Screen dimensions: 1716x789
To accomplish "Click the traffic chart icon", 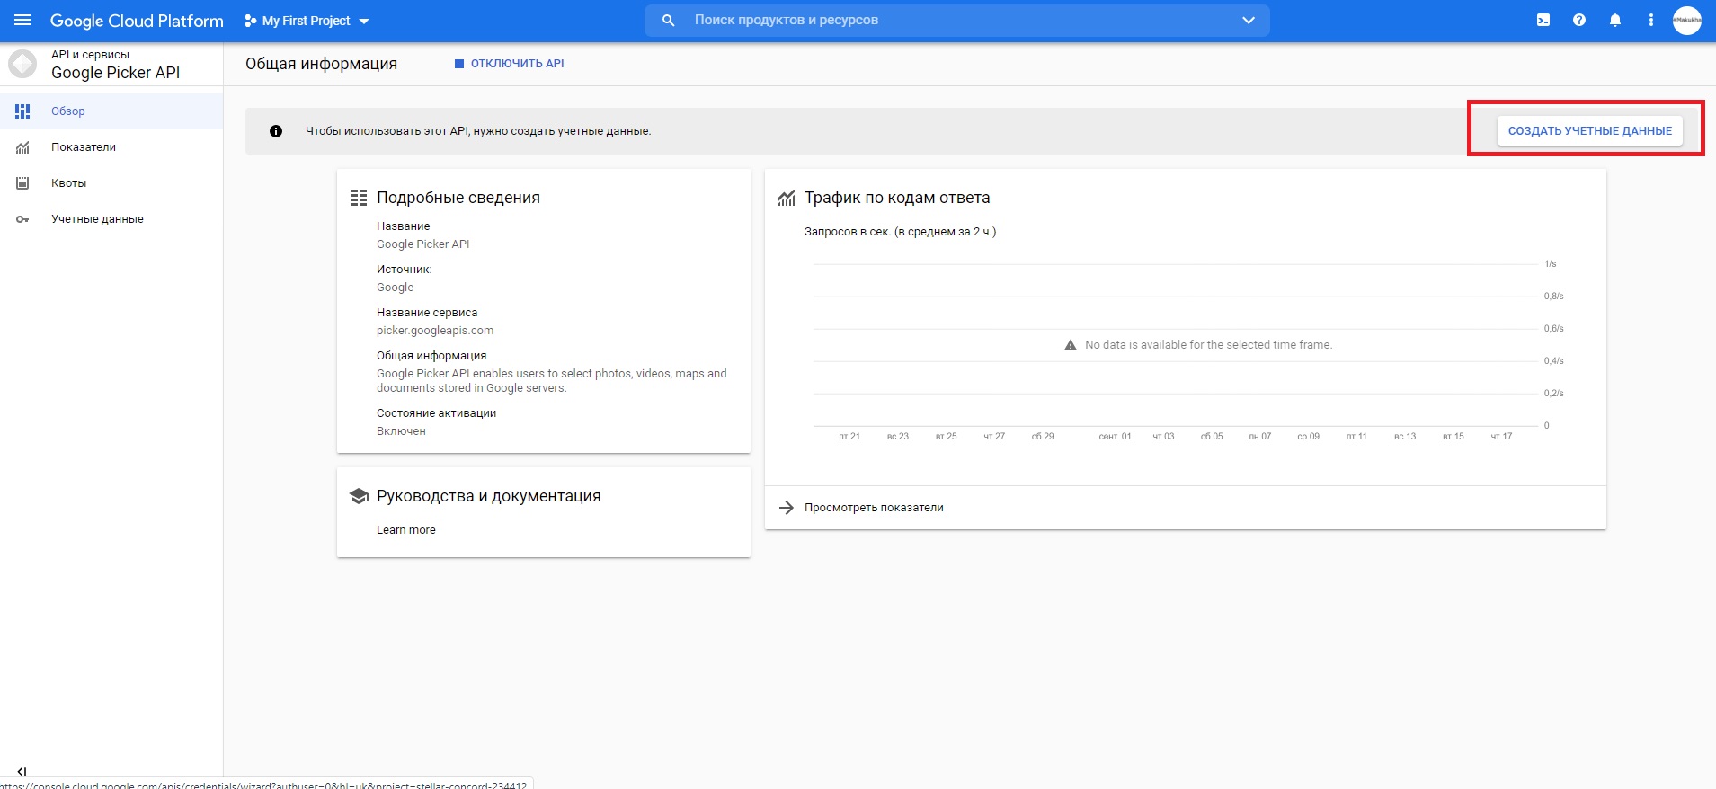I will pos(787,198).
